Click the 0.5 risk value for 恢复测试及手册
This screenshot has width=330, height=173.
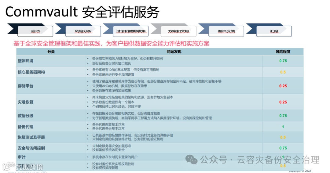click(283, 137)
